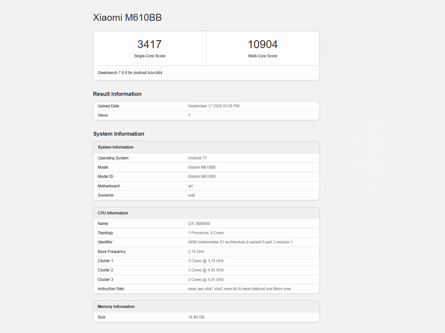Click the Cluster 3 label
The width and height of the screenshot is (445, 333).
tap(105, 280)
